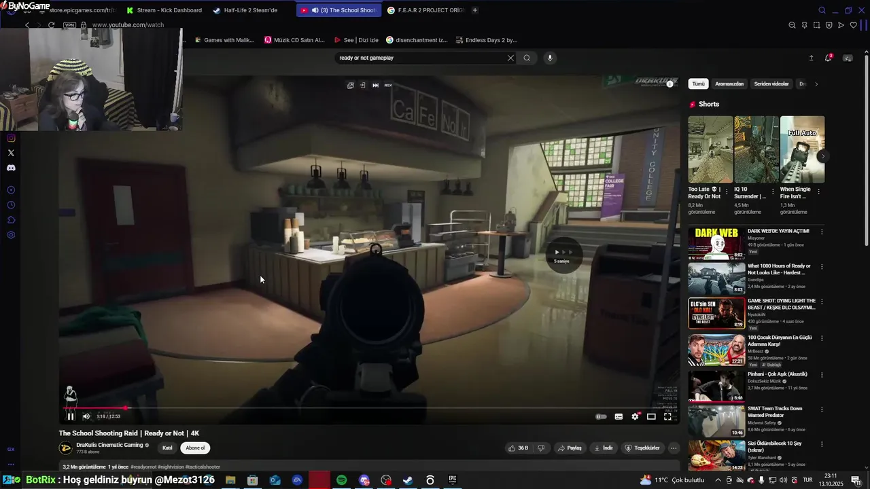Select Seriden videolar filter chip
This screenshot has width=870, height=489.
click(771, 84)
